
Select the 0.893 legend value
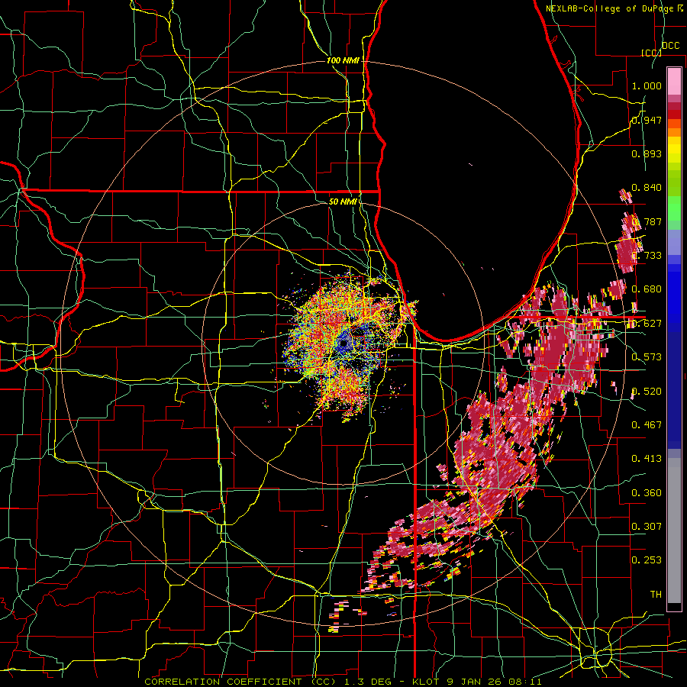[x=647, y=153]
